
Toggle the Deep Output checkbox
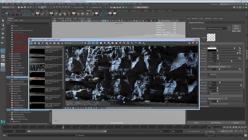208,93
